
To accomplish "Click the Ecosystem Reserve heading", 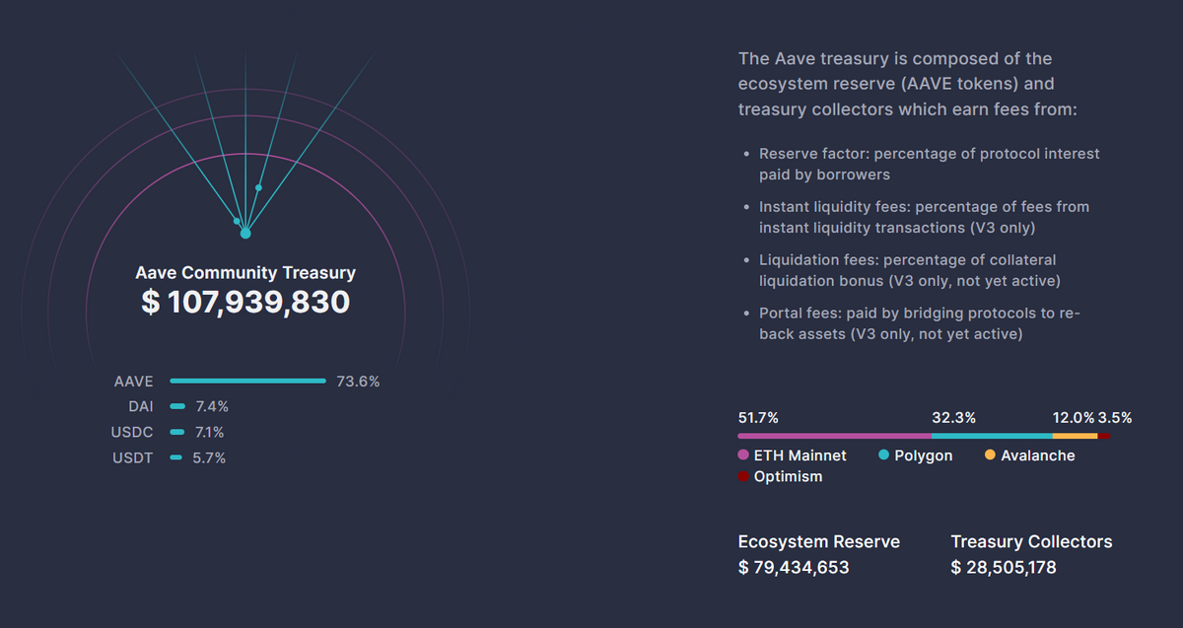I will pos(819,541).
